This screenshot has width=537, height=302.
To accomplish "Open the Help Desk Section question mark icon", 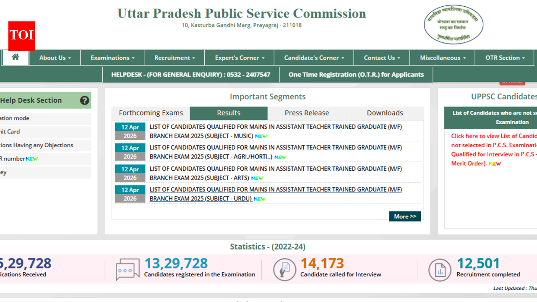I will click(x=84, y=101).
